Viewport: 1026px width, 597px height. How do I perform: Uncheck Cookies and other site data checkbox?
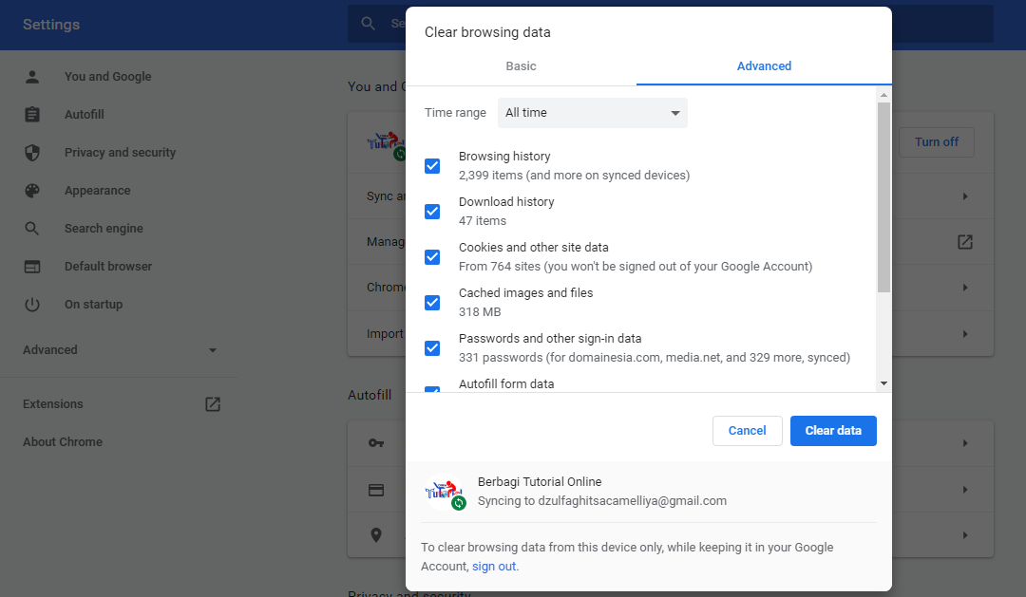[432, 257]
